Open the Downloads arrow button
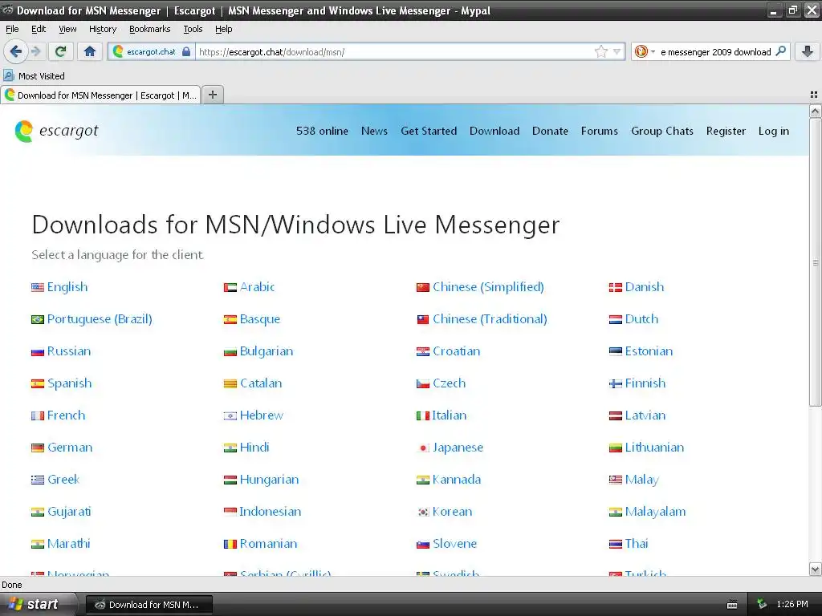 pos(808,51)
